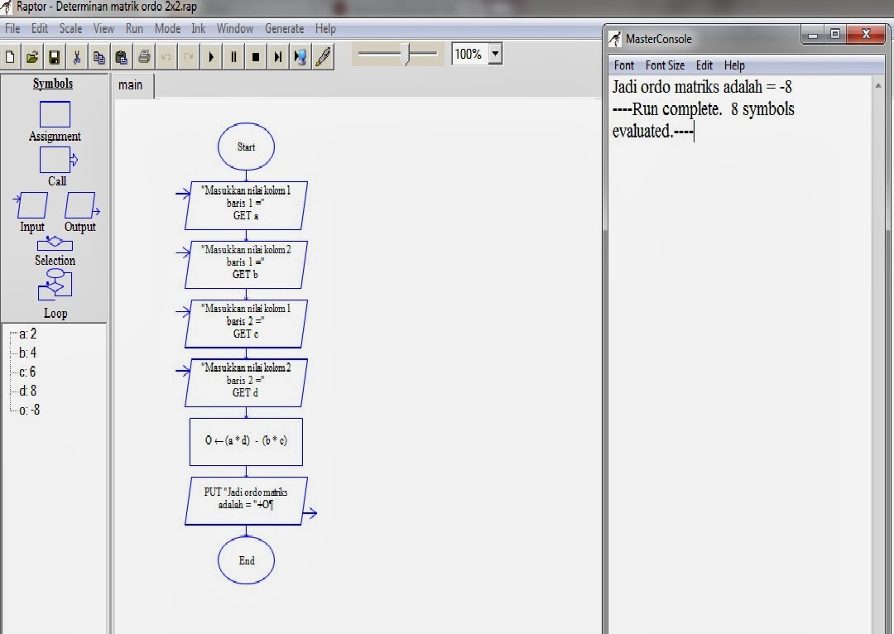894x634 pixels.
Task: Switch to the main flowchart tab
Action: [132, 85]
